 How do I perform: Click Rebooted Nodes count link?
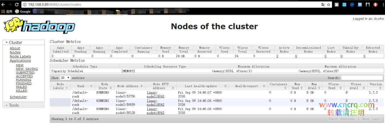364,56
